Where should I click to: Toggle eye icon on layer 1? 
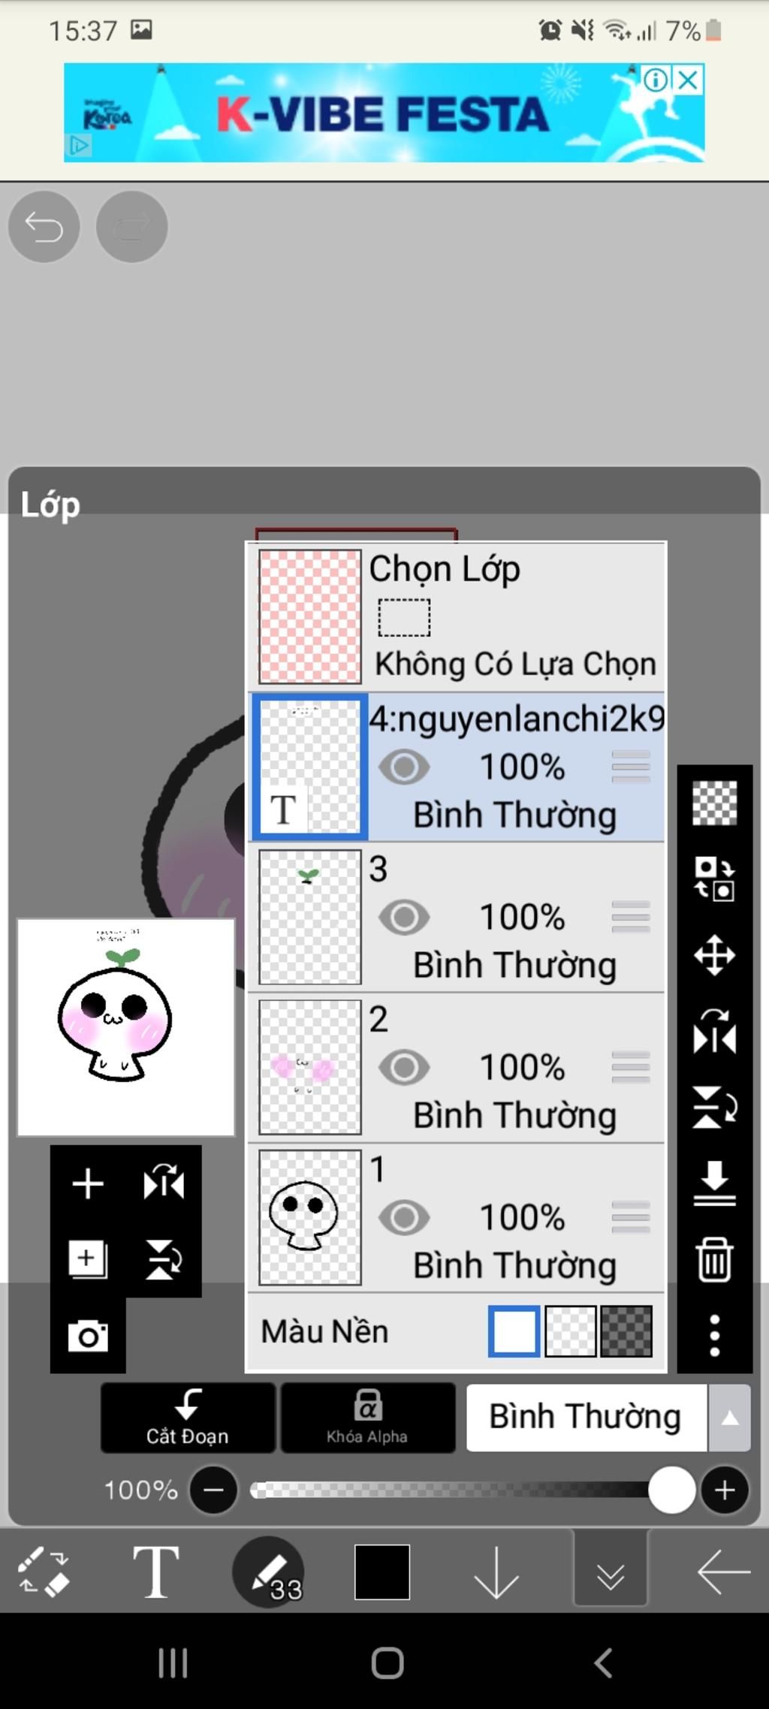pos(404,1217)
